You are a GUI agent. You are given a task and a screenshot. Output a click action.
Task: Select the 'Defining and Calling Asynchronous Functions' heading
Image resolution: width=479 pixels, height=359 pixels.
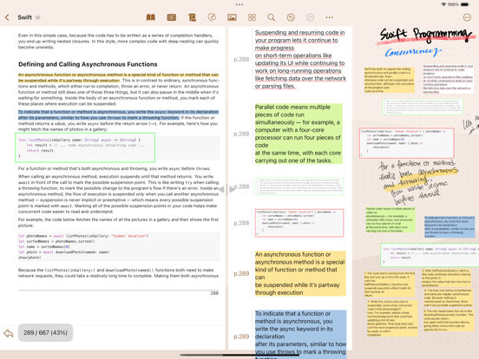click(88, 64)
